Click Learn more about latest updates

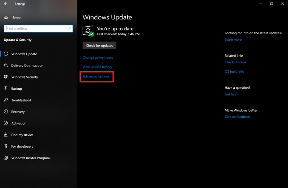233,40
